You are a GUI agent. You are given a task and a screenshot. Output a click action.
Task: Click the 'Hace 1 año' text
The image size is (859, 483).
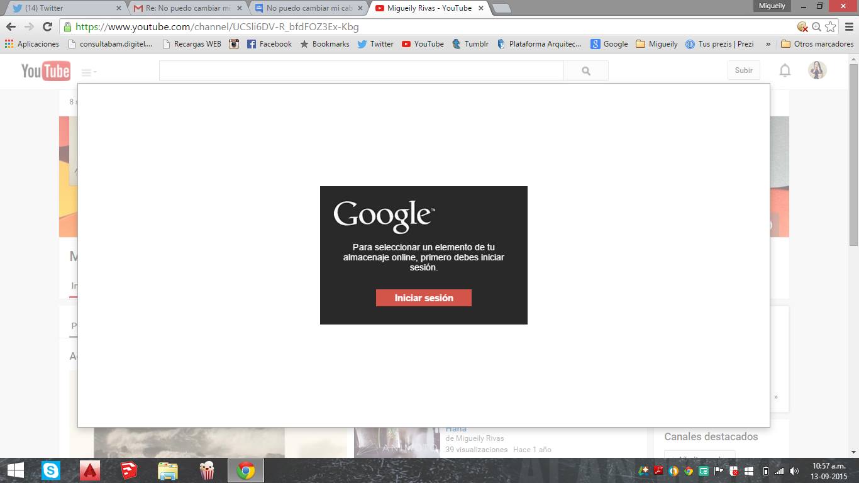point(532,450)
